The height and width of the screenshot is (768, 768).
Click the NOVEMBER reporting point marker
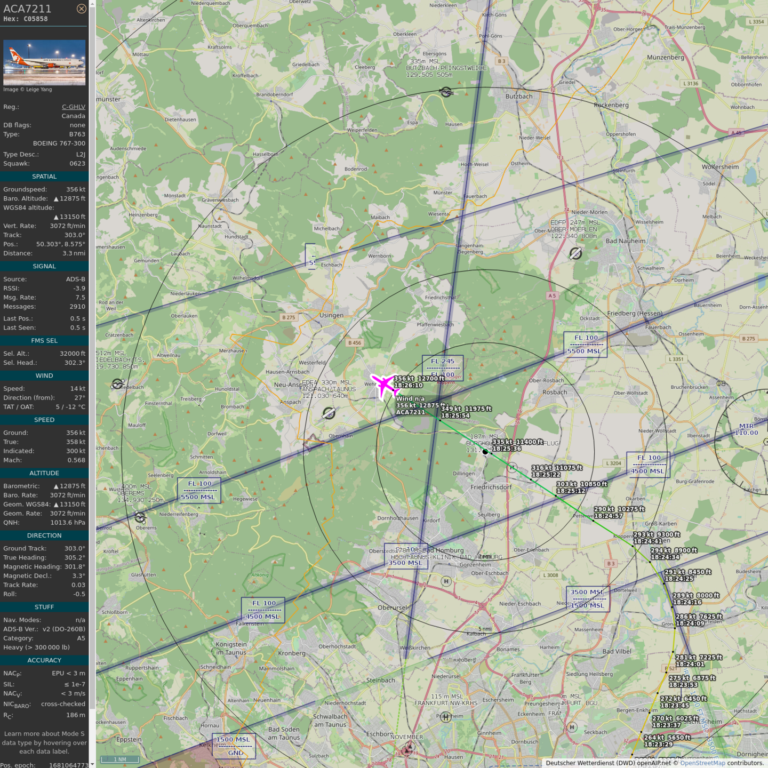click(x=407, y=749)
